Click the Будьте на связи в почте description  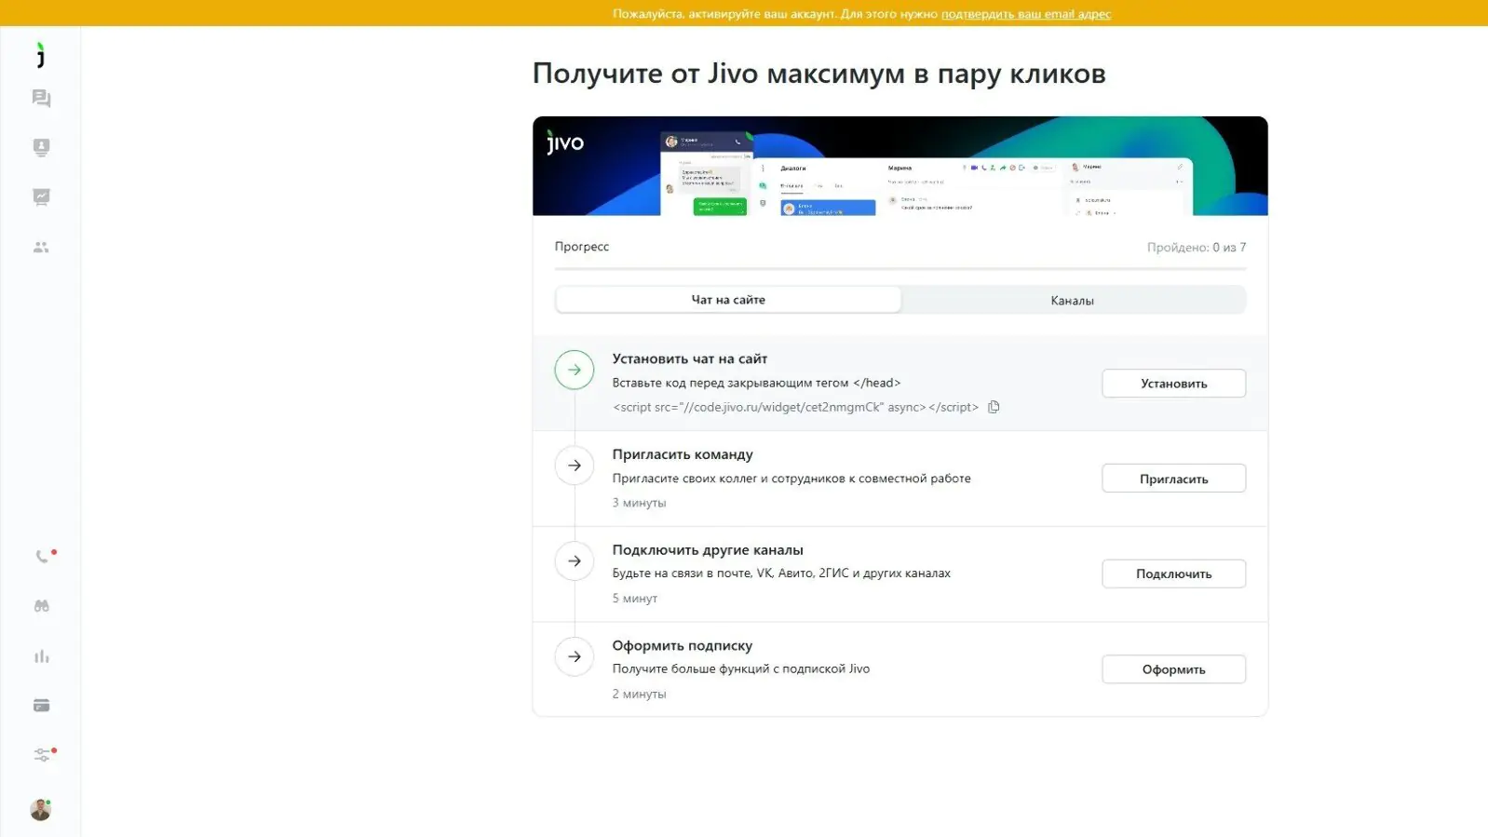click(781, 574)
